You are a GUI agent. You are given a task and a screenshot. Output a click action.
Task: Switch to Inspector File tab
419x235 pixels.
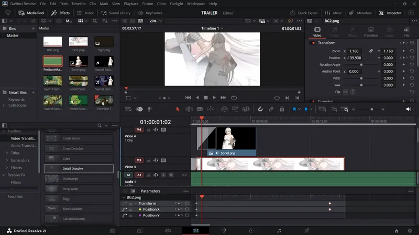pos(406,32)
